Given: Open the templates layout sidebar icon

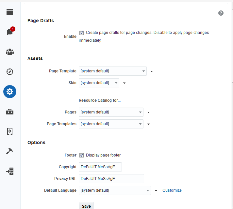Looking at the screenshot, I should pos(10,12).
